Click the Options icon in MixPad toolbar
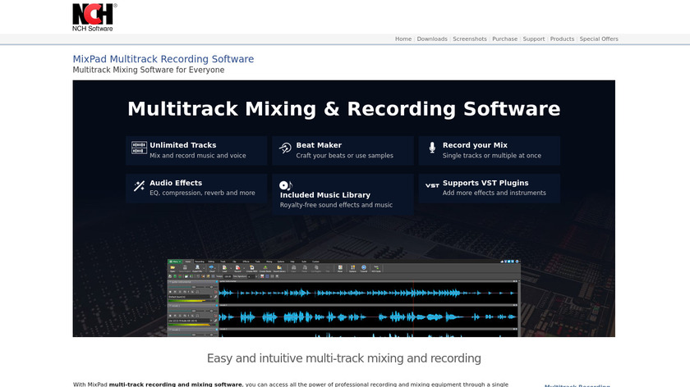Viewport: 690px width, 387px height. click(352, 268)
